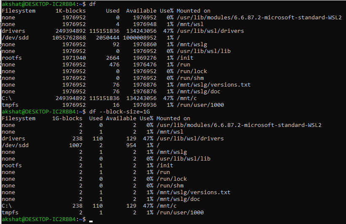Click the 1007 value in the 1G-blocks column
Image resolution: width=346 pixels, height=224 pixels.
(x=76, y=145)
